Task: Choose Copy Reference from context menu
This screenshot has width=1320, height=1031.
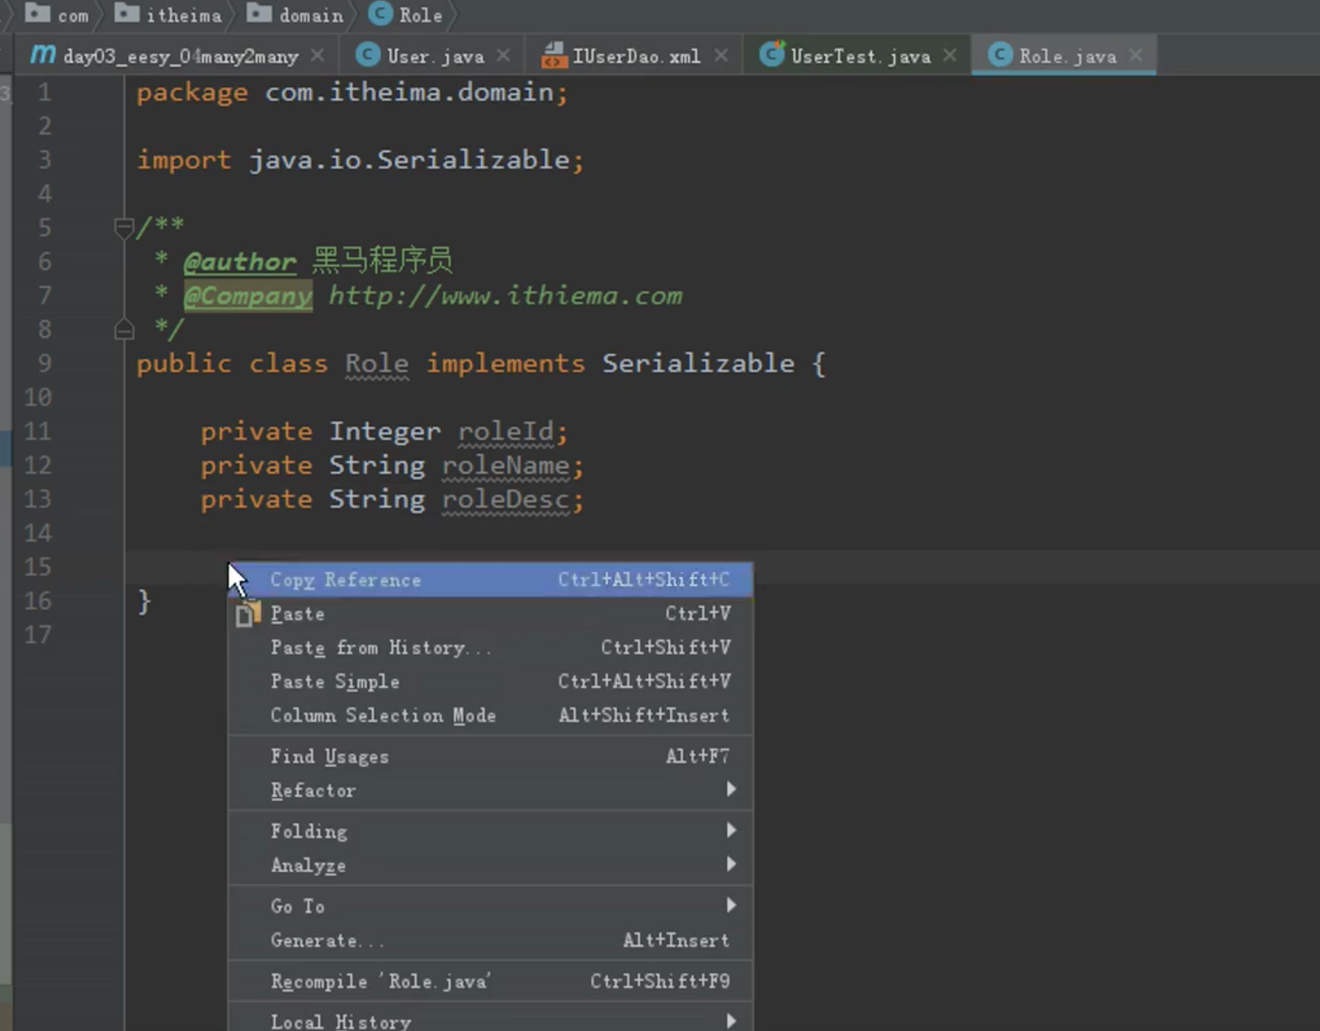Action: 490,580
